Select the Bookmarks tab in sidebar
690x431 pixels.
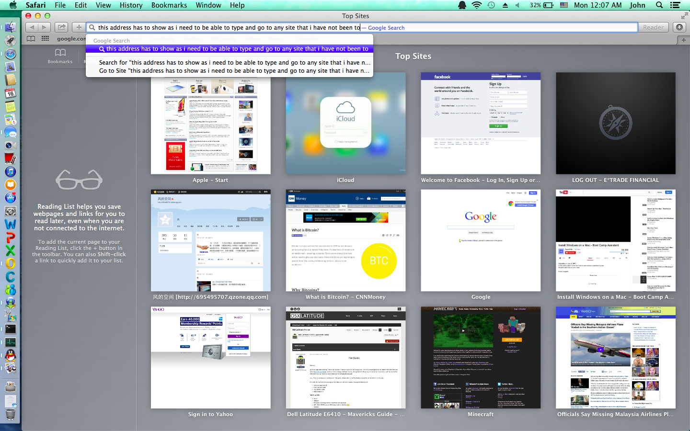(x=60, y=56)
